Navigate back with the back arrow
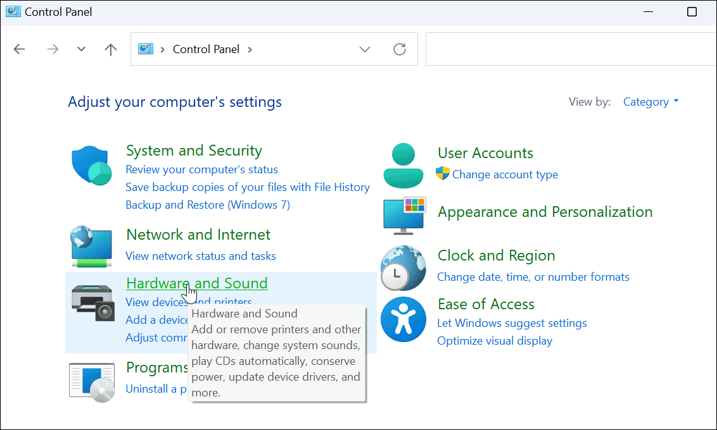This screenshot has height=430, width=717. (x=20, y=49)
